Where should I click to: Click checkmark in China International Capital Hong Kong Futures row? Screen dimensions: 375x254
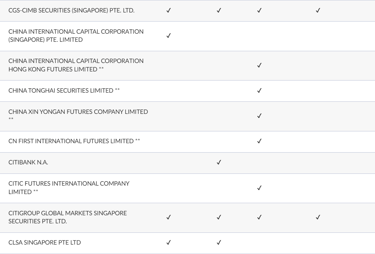pyautogui.click(x=259, y=65)
